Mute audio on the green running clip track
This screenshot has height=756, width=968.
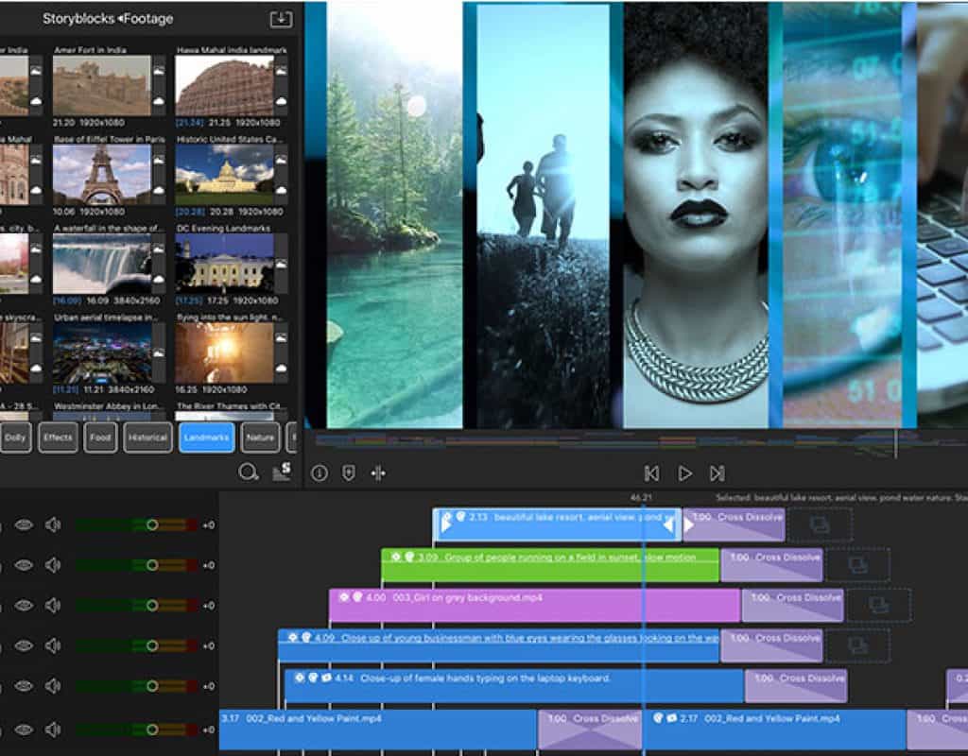coord(53,565)
